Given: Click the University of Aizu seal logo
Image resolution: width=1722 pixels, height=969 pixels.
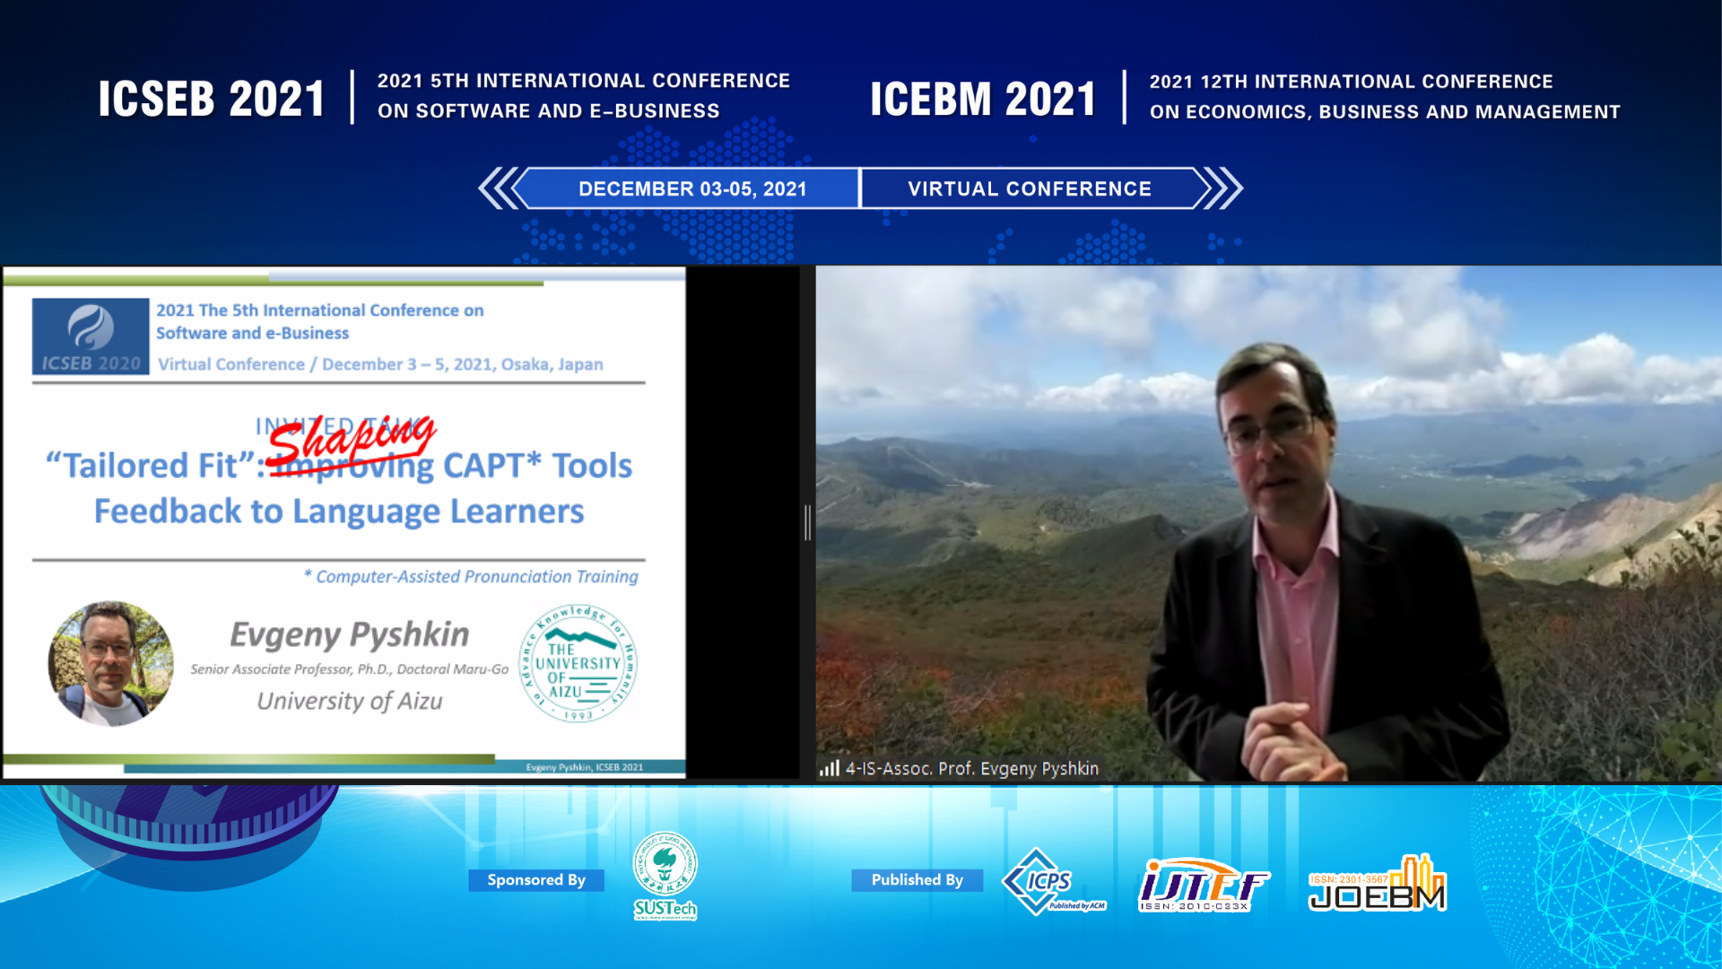Looking at the screenshot, I should (x=578, y=664).
